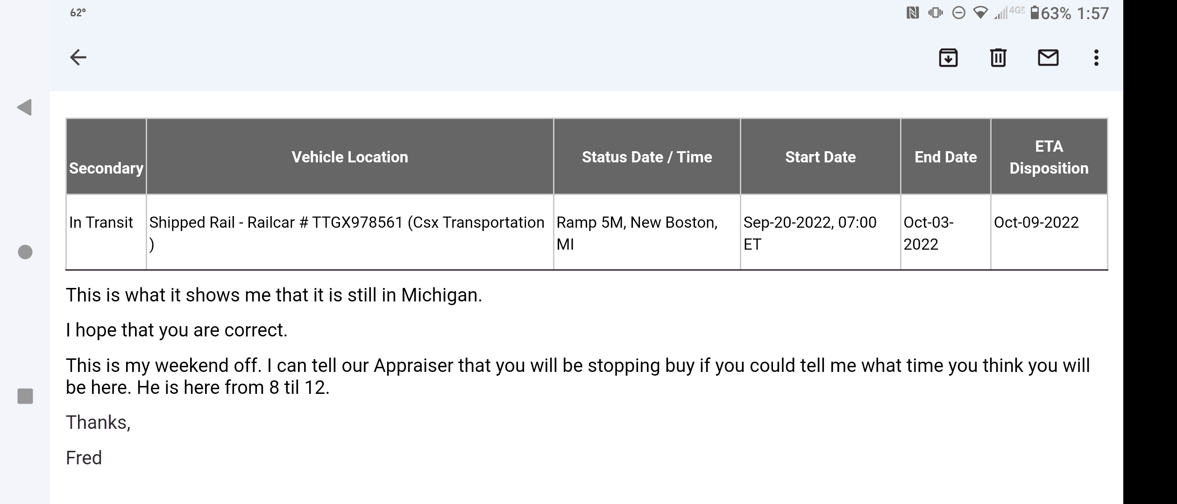This screenshot has height=504, width=1177.
Task: Mark email as unread envelope icon
Action: coord(1048,58)
